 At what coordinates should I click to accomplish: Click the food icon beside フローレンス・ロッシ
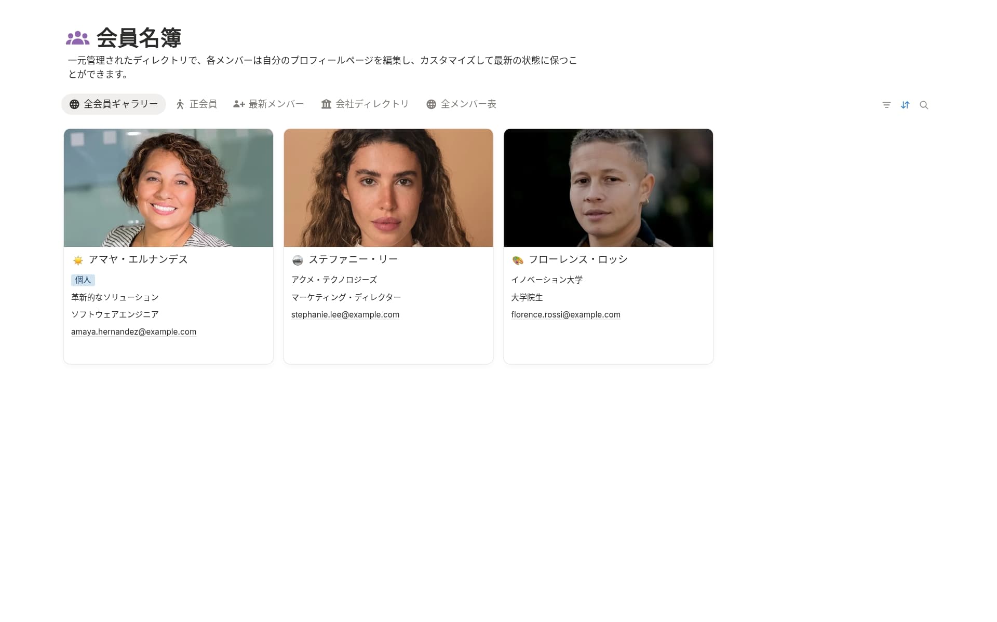click(x=518, y=260)
